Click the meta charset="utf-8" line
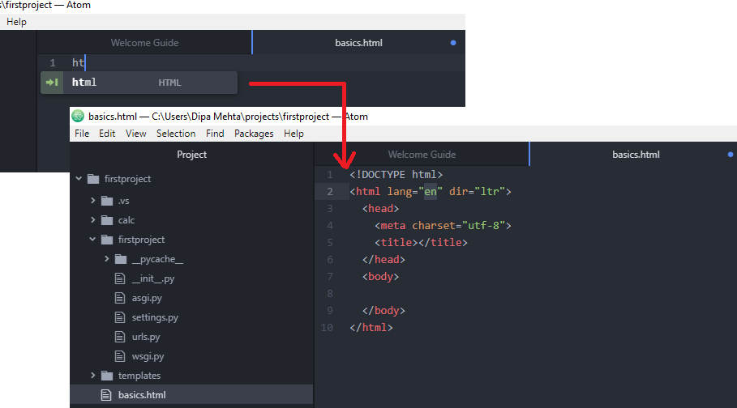 coord(443,225)
